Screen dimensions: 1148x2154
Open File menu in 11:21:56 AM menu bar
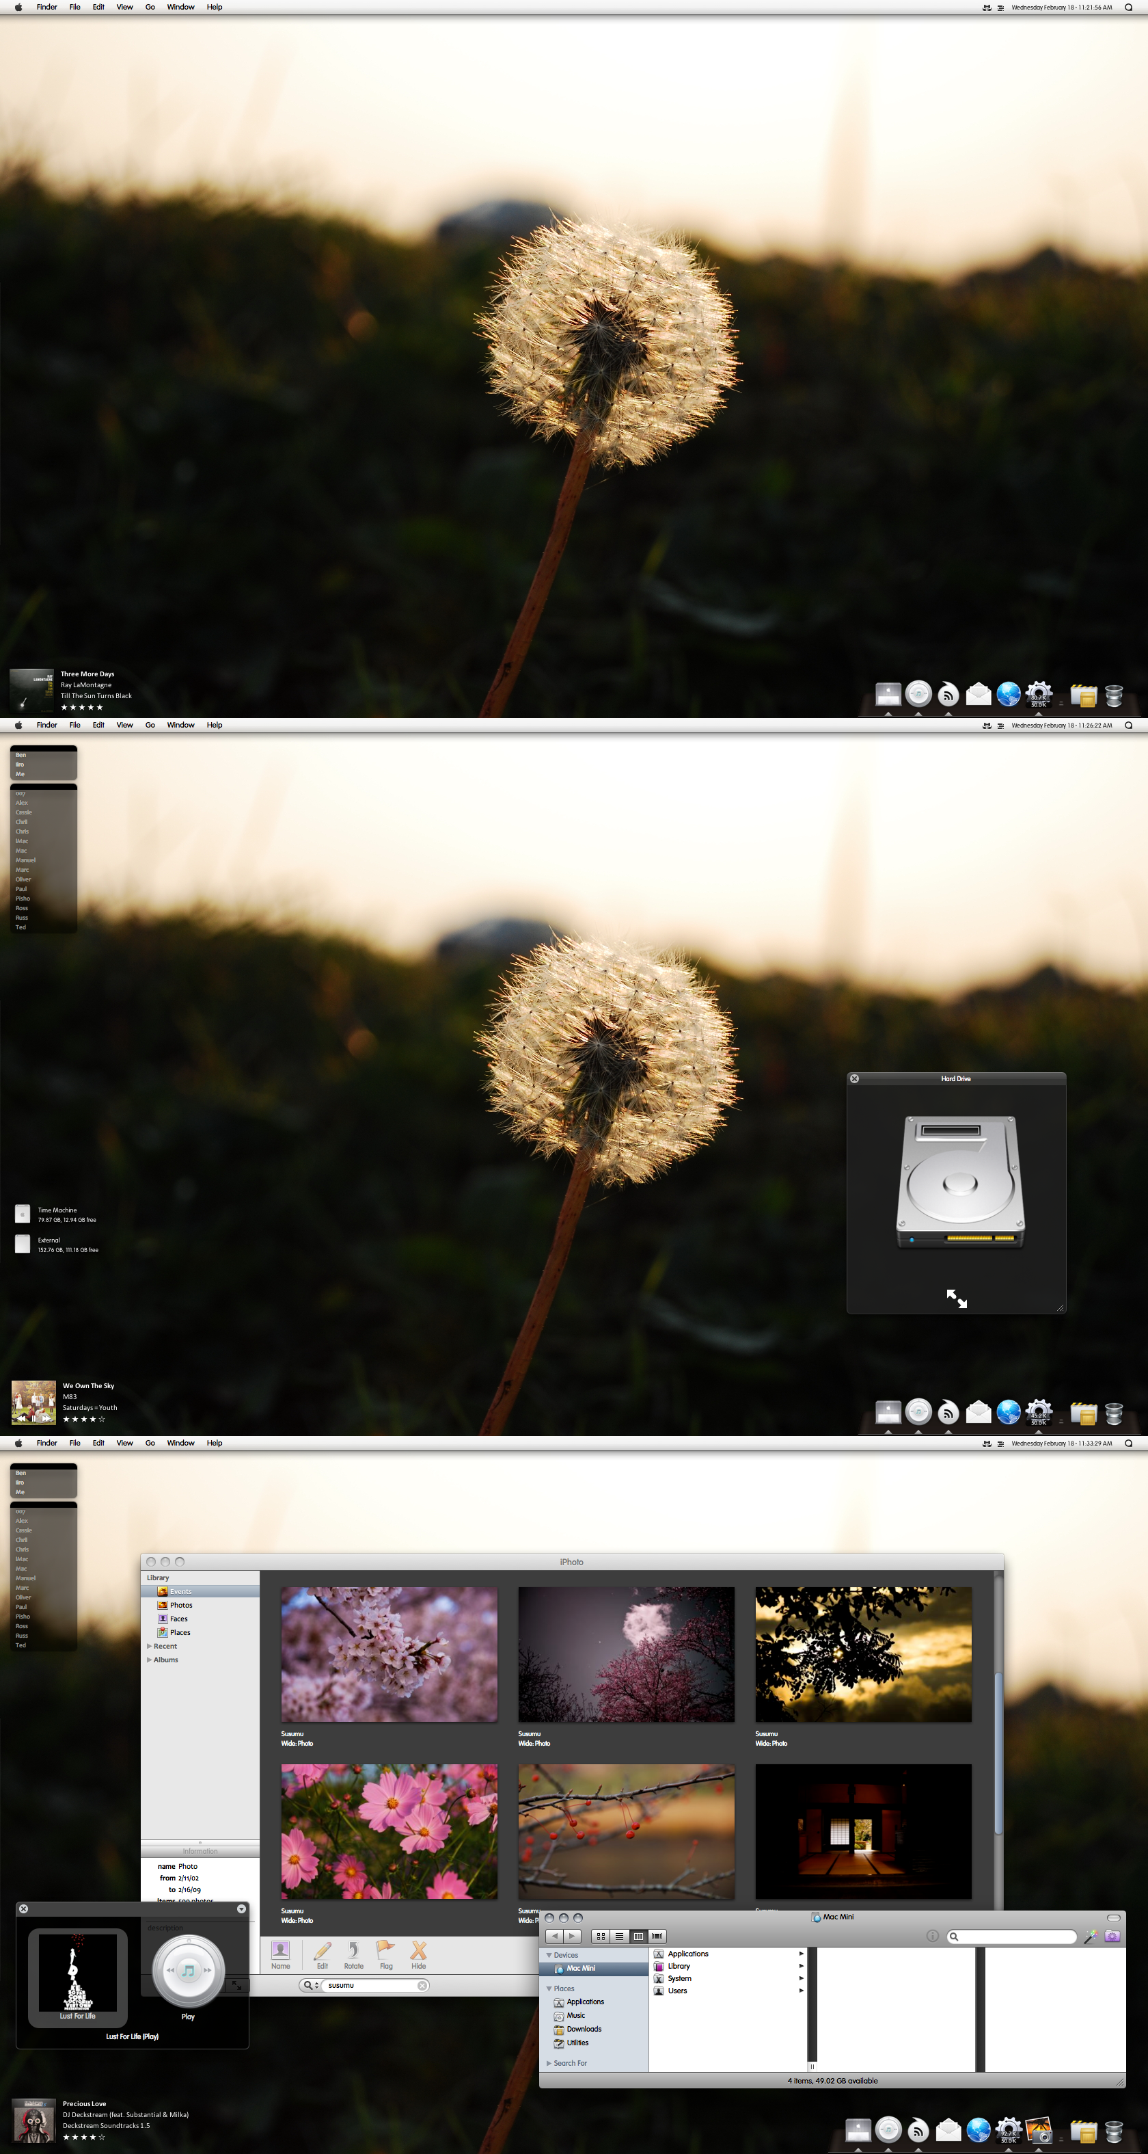click(75, 7)
